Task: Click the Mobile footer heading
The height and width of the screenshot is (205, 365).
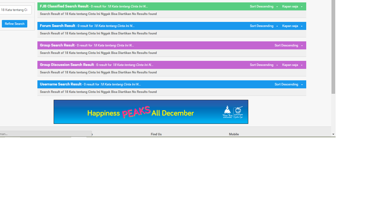Action: click(x=234, y=134)
